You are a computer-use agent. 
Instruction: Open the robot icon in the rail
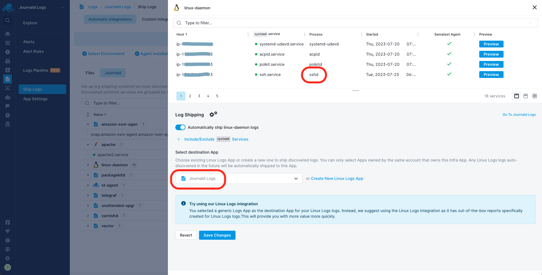click(x=8, y=97)
